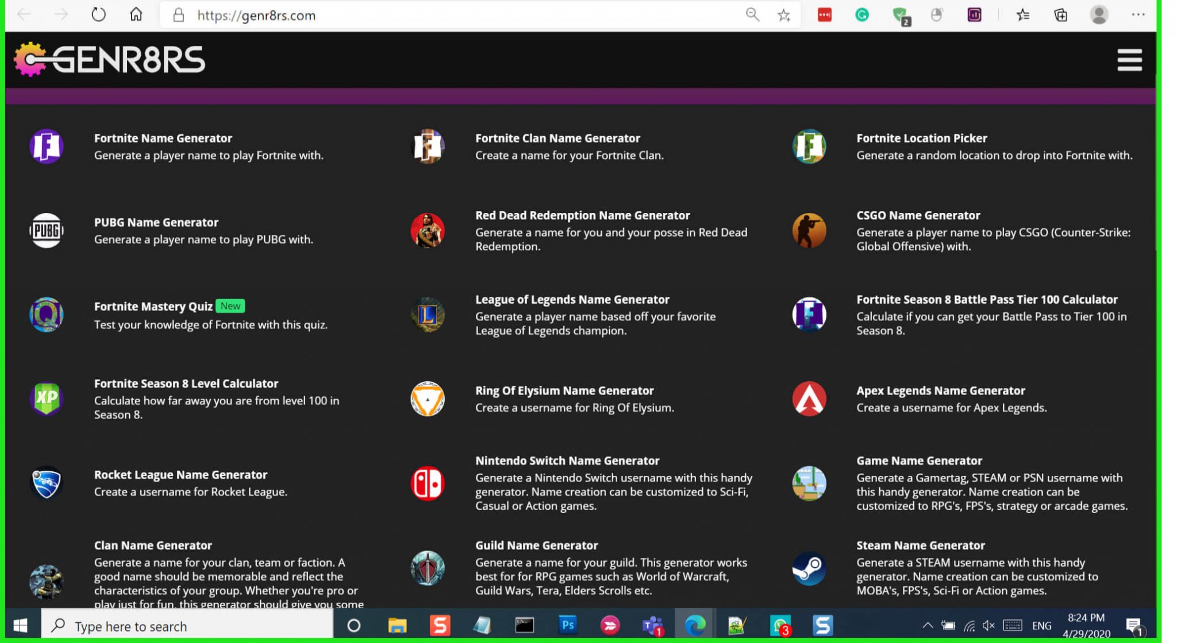Click the Battle Pass Tier 100 Calculator icon
This screenshot has width=1177, height=643.
809,315
